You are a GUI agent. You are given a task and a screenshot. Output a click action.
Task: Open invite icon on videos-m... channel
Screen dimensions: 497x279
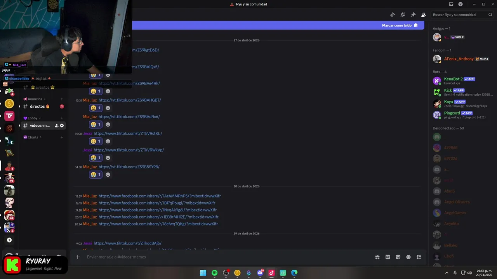tap(57, 126)
